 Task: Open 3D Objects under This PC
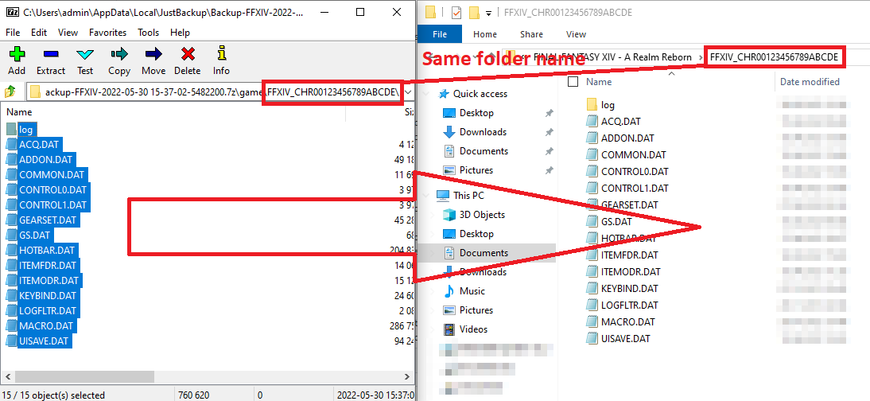tap(475, 214)
